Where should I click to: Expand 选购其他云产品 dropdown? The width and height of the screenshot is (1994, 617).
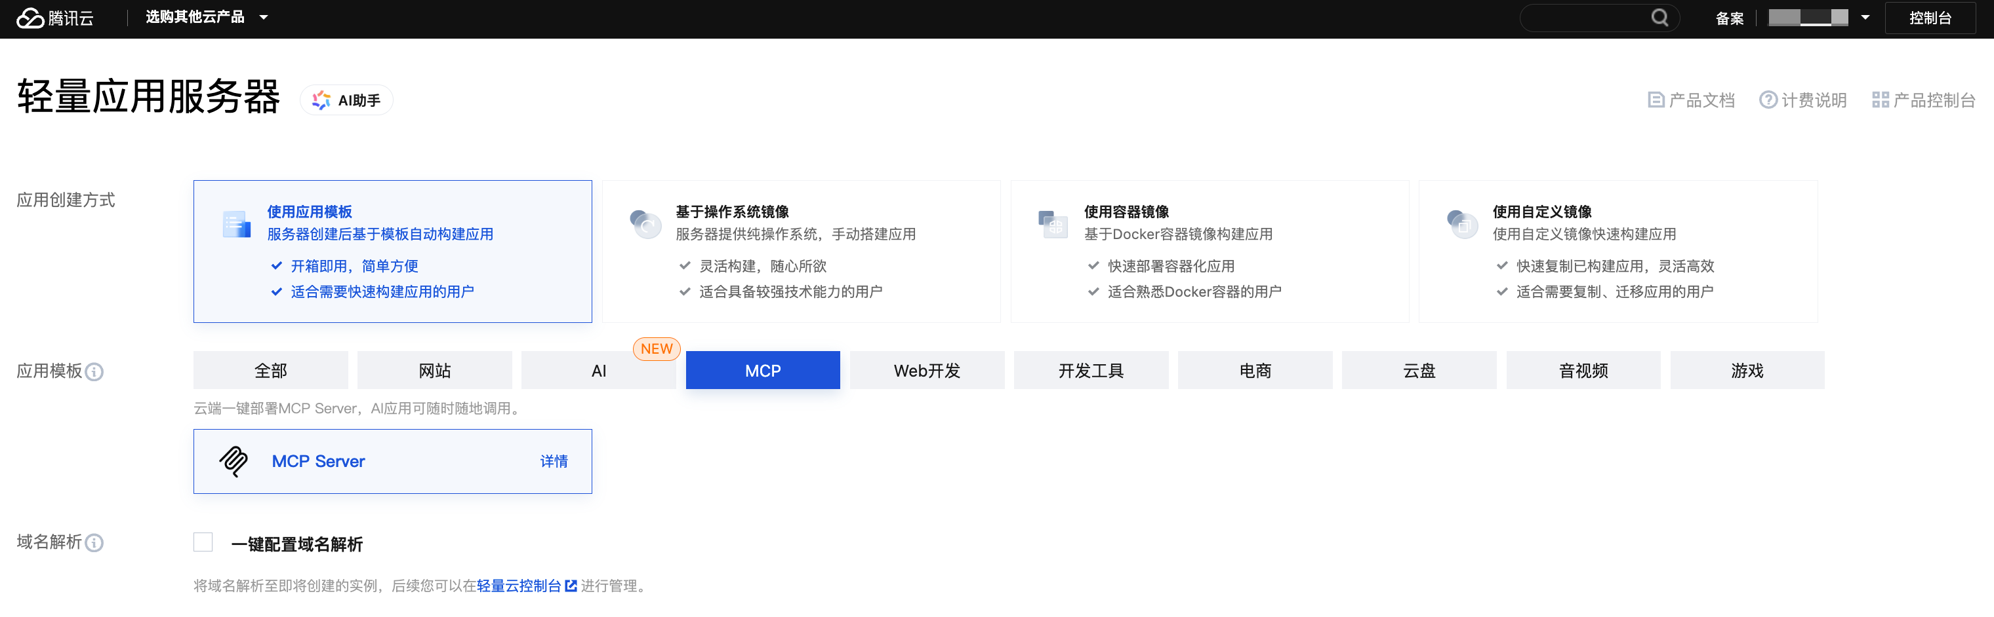[x=206, y=17]
